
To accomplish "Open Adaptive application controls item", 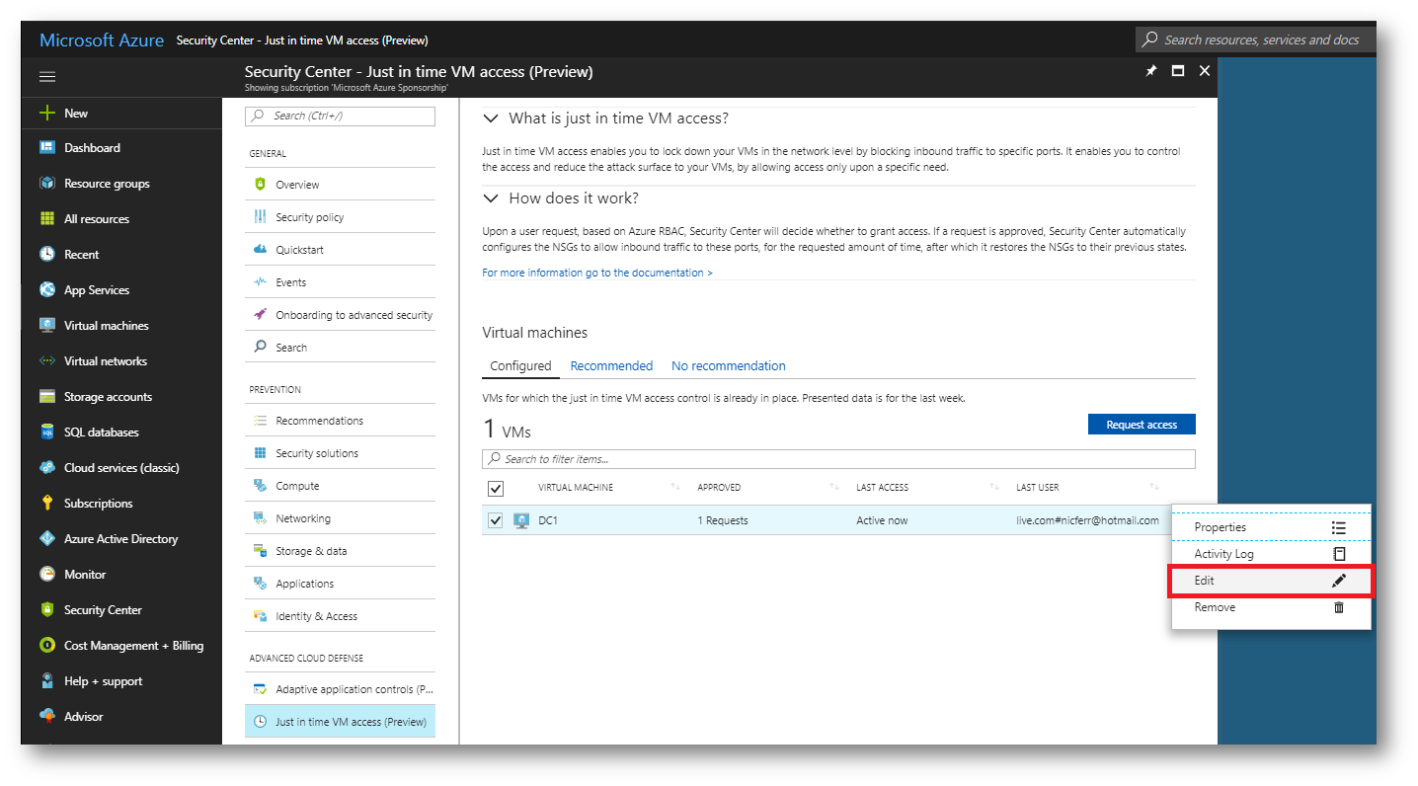I will tap(340, 689).
